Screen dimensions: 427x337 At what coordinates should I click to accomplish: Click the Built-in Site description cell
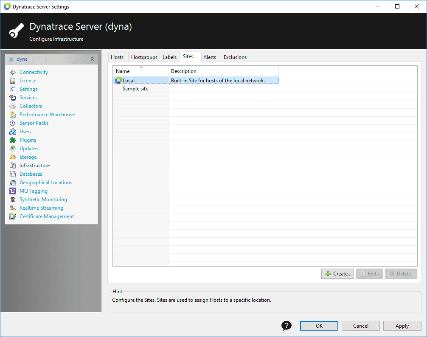tap(224, 81)
